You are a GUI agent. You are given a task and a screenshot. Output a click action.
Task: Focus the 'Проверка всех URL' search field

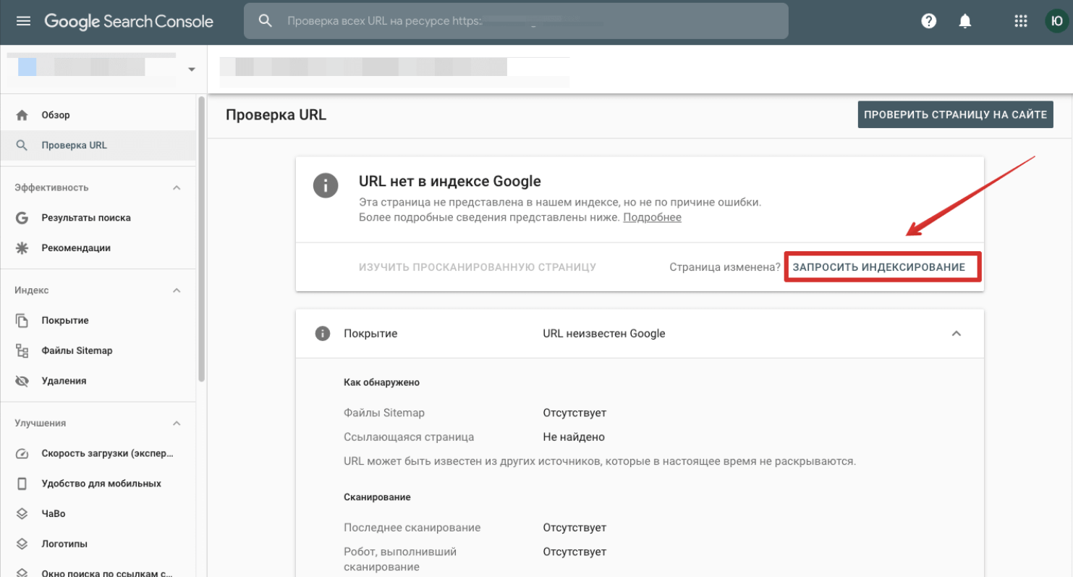coord(516,21)
